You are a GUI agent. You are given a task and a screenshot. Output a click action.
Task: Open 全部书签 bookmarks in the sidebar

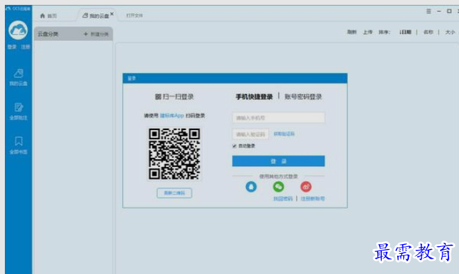click(18, 145)
